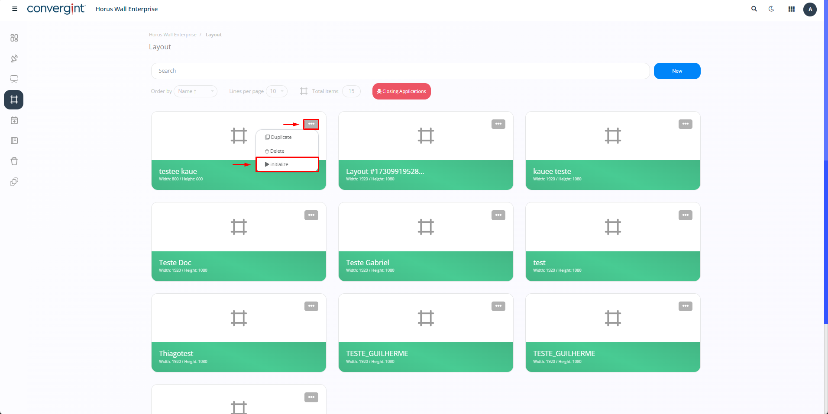Select Delete from the context menu
The width and height of the screenshot is (828, 414).
pos(277,151)
